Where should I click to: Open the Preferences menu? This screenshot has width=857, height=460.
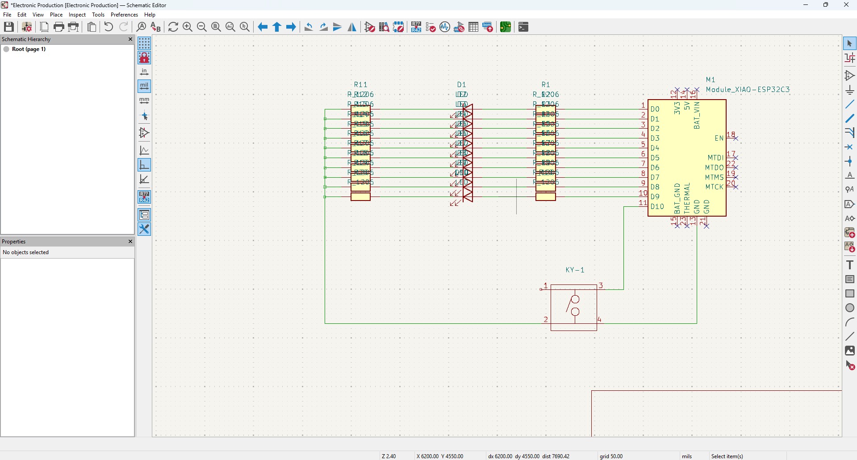coord(125,15)
